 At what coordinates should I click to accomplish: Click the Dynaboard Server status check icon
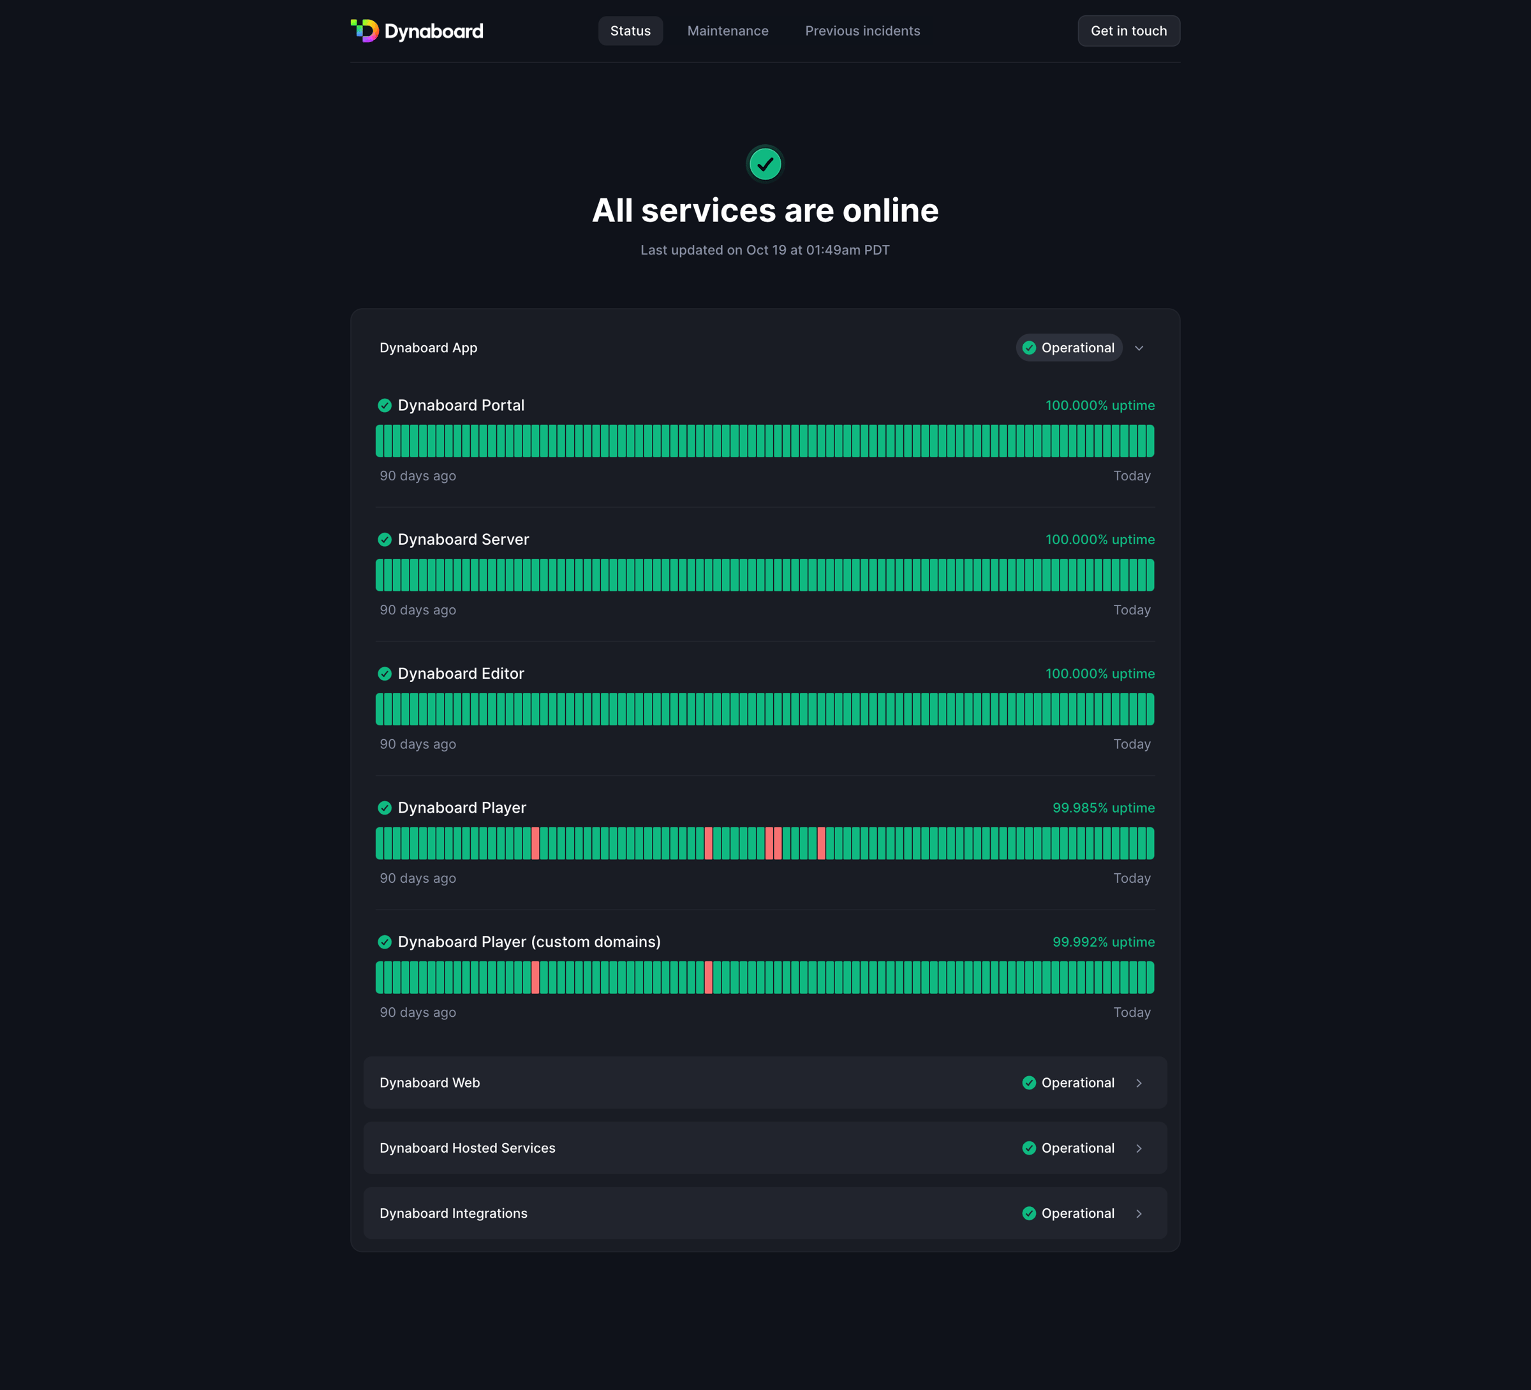[x=384, y=539]
